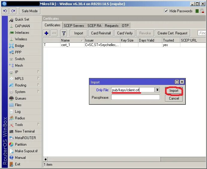Image resolution: width=207 pixels, height=169 pixels.
Task: Click Create Cert. Request button
Action: pos(173,33)
